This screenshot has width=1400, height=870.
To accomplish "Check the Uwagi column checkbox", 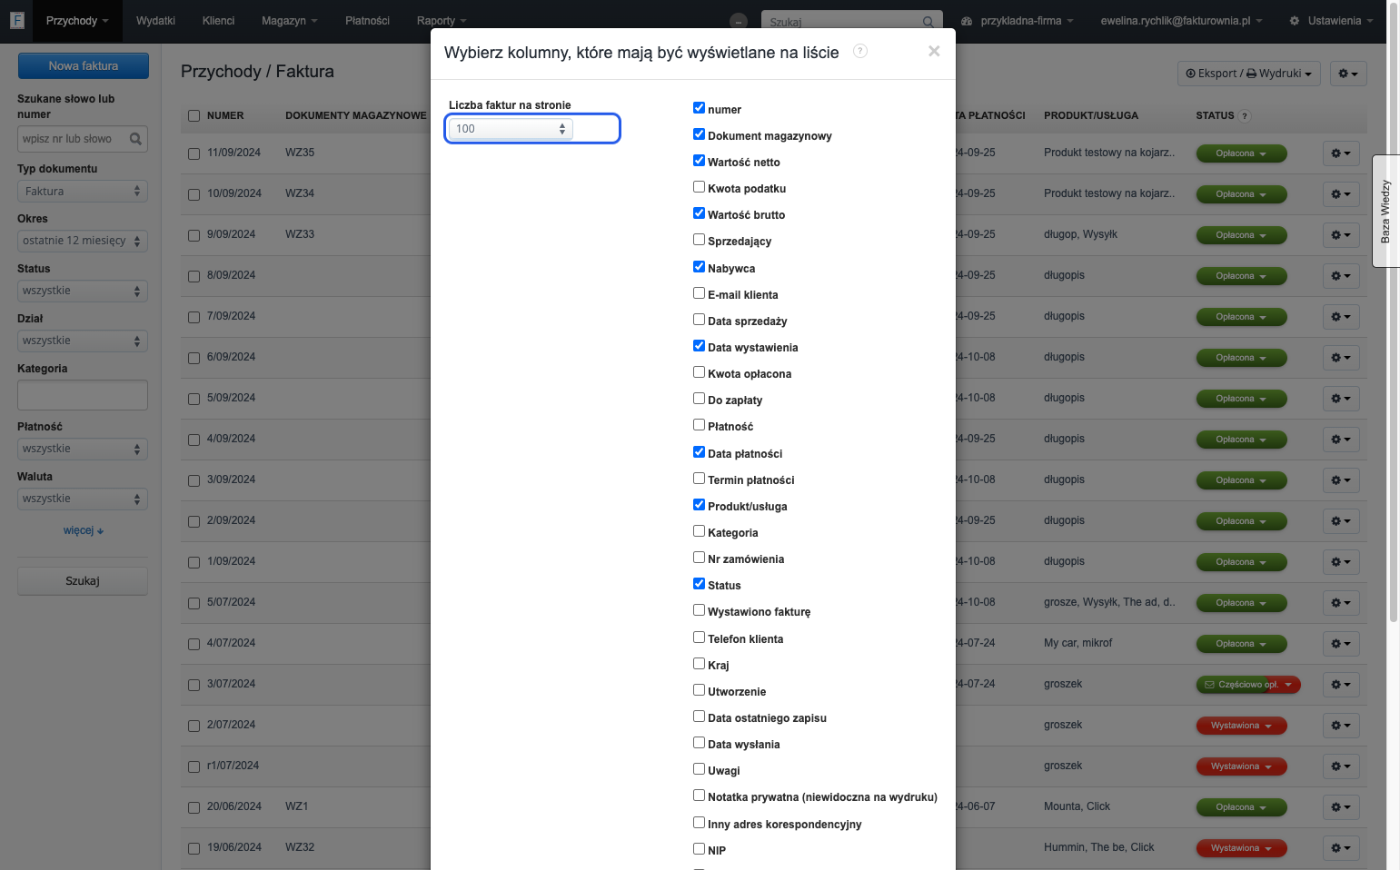I will [699, 769].
